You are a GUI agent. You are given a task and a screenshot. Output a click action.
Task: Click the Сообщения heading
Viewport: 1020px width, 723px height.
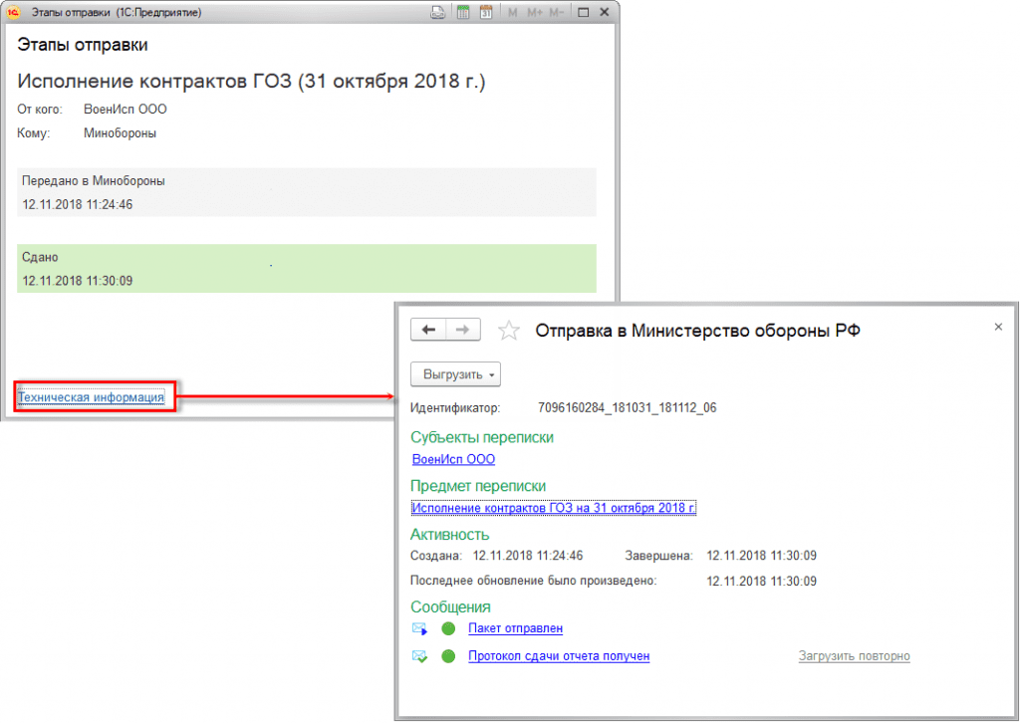(x=450, y=607)
